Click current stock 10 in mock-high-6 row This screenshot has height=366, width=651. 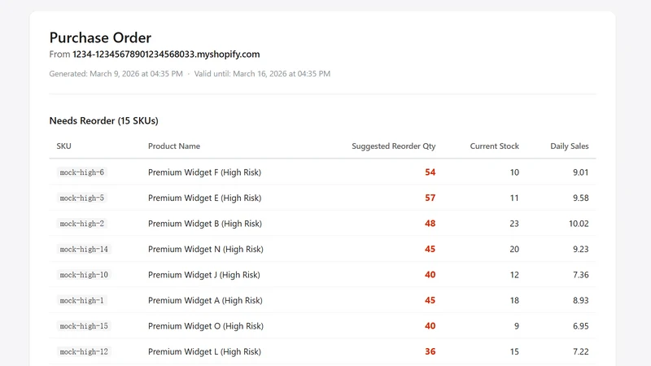(514, 172)
